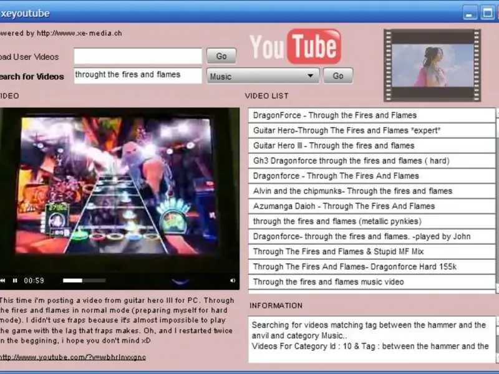Click the YouTube logo
The image size is (499, 374).
tap(295, 46)
